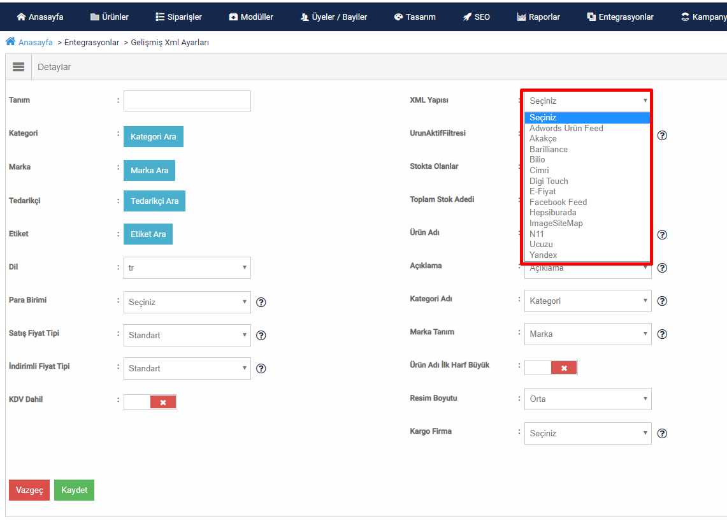Click the red Vazgeç button

(29, 490)
